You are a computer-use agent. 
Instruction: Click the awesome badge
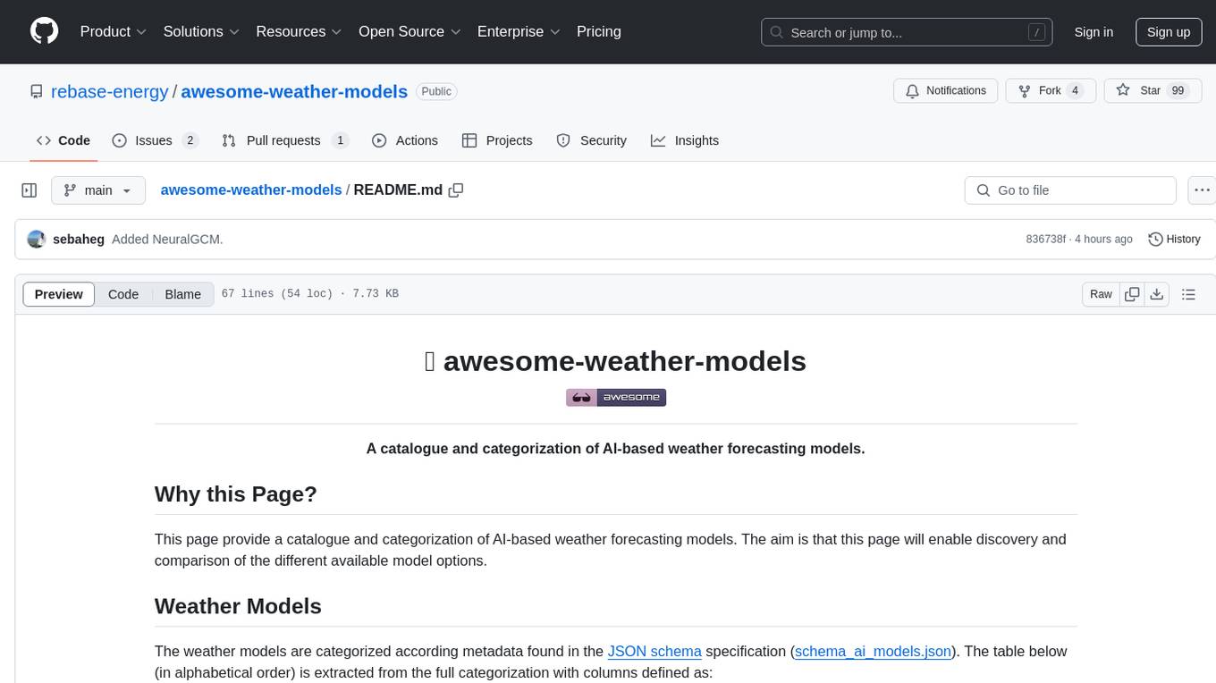616,397
